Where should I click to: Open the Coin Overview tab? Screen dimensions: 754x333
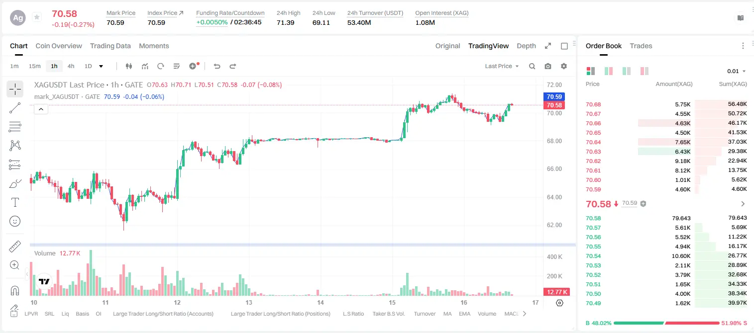coord(59,46)
